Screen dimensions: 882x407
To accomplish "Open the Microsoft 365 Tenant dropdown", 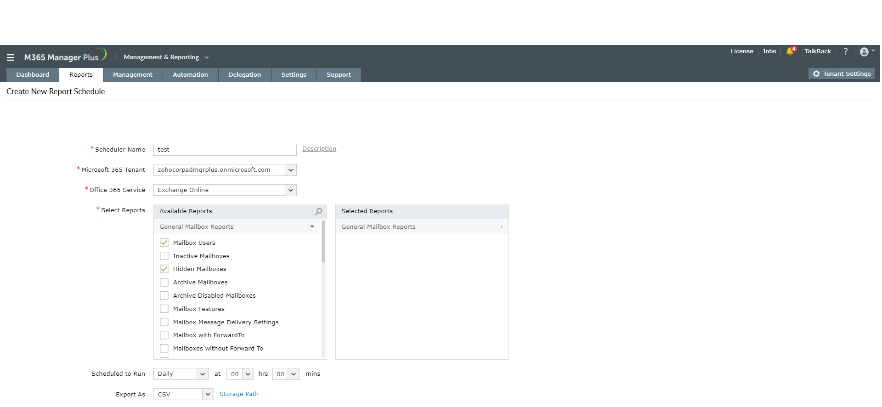I will [225, 170].
